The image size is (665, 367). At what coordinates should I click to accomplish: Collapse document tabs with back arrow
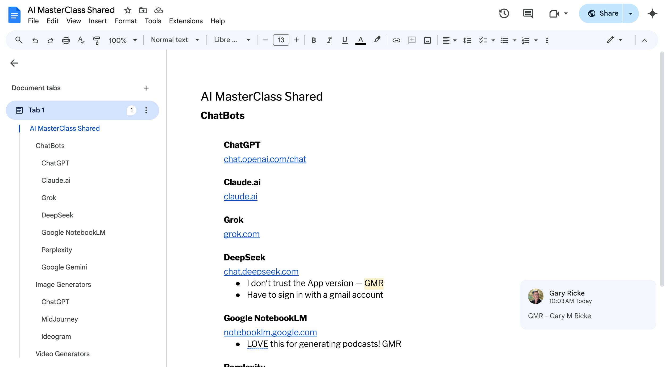[14, 63]
